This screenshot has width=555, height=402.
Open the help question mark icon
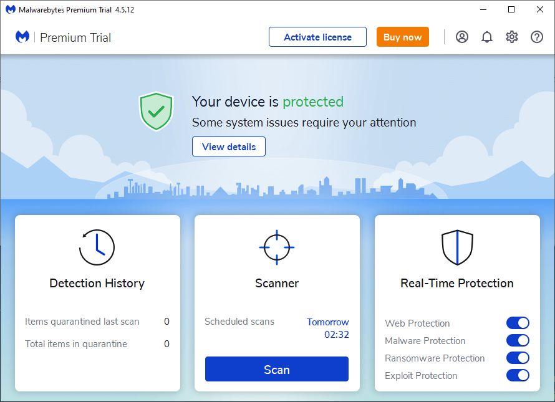(x=537, y=37)
